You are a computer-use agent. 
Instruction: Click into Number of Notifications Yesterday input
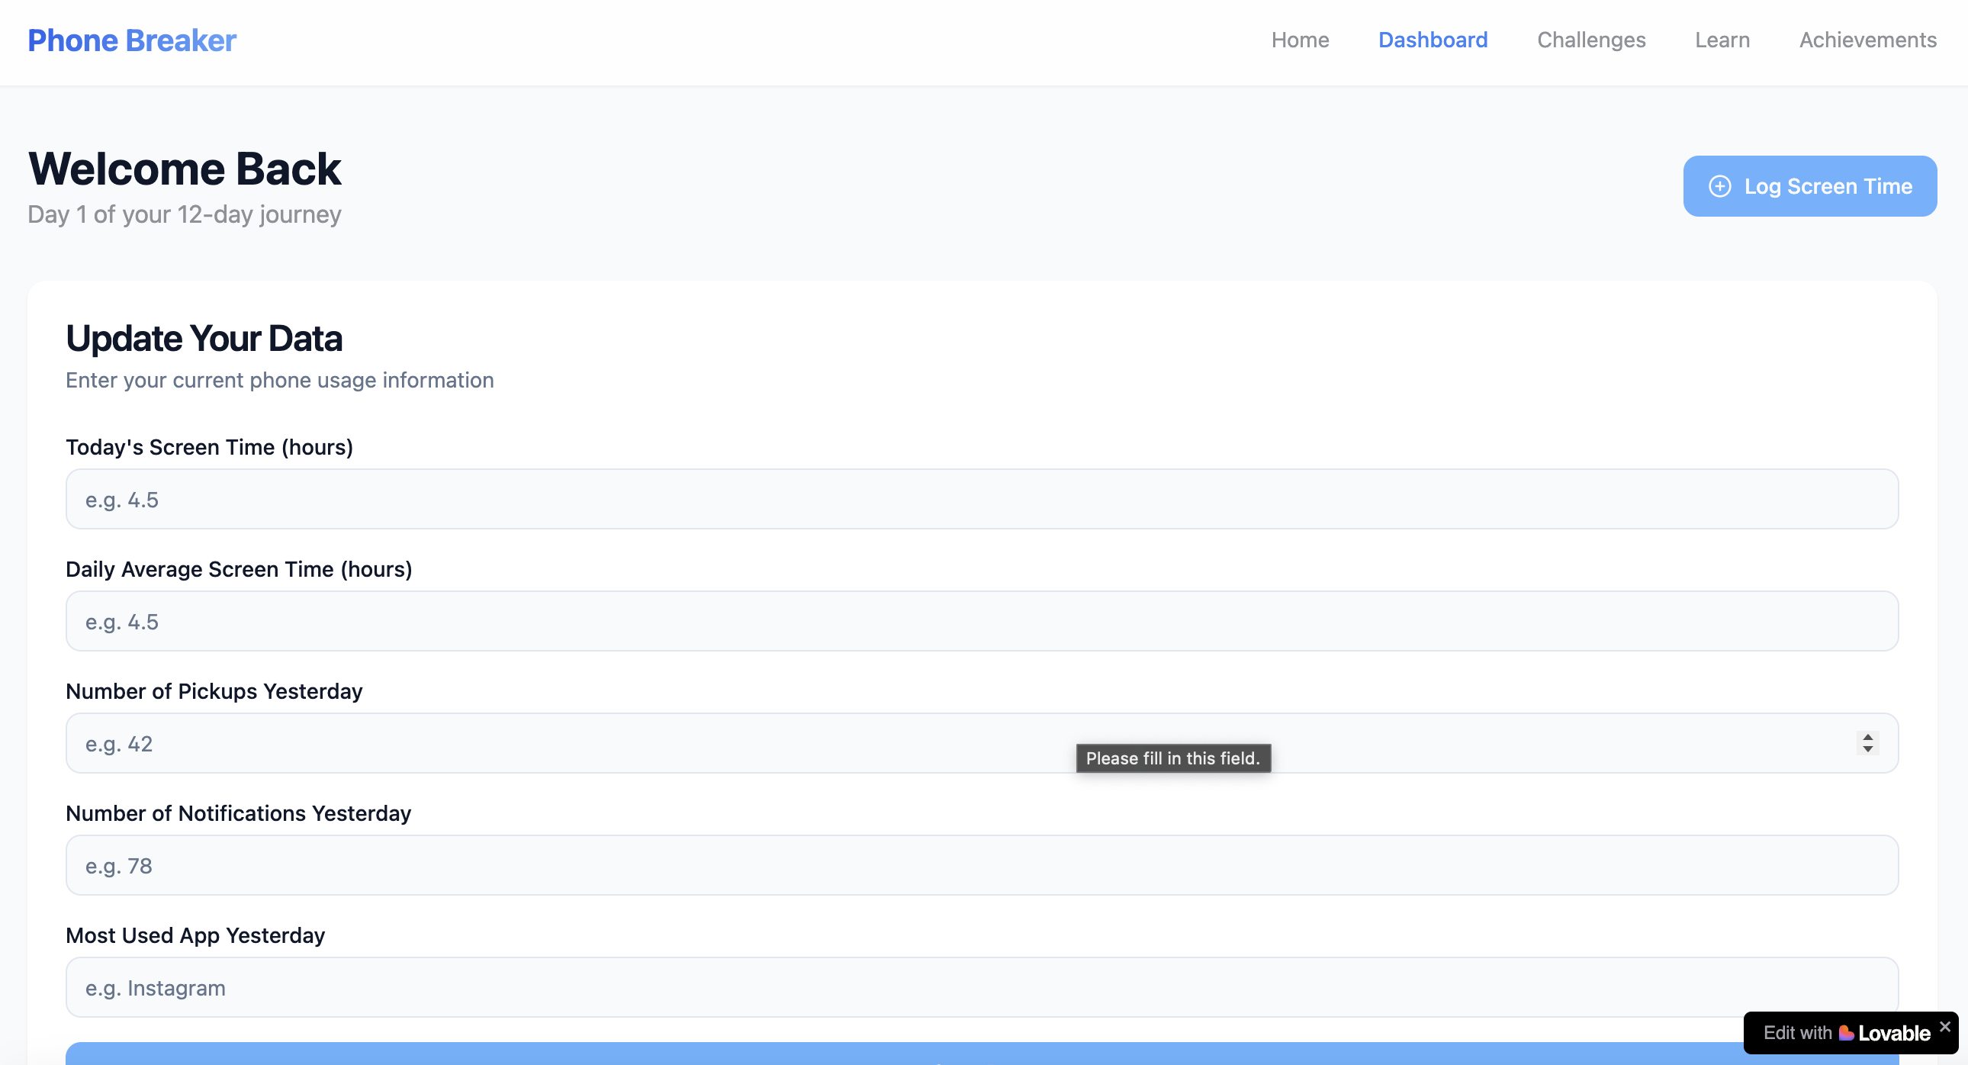[x=981, y=866]
